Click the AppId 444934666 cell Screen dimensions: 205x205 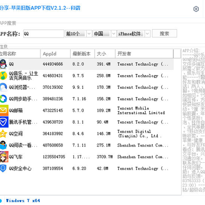click(52, 64)
